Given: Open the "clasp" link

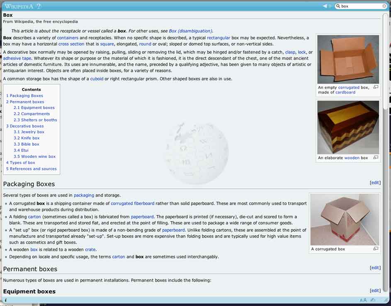Looking at the screenshot, I should tap(290, 52).
